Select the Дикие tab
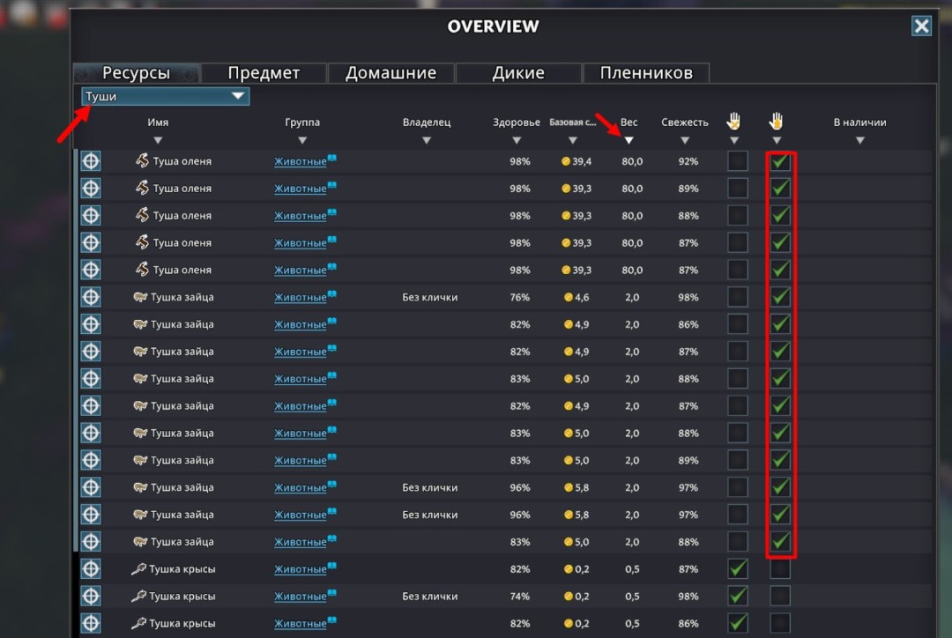Viewport: 952px width, 638px height. (x=518, y=73)
